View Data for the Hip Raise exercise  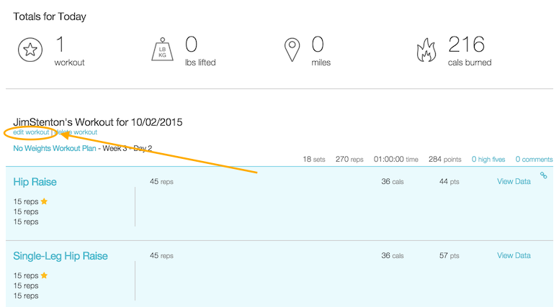pyautogui.click(x=514, y=182)
